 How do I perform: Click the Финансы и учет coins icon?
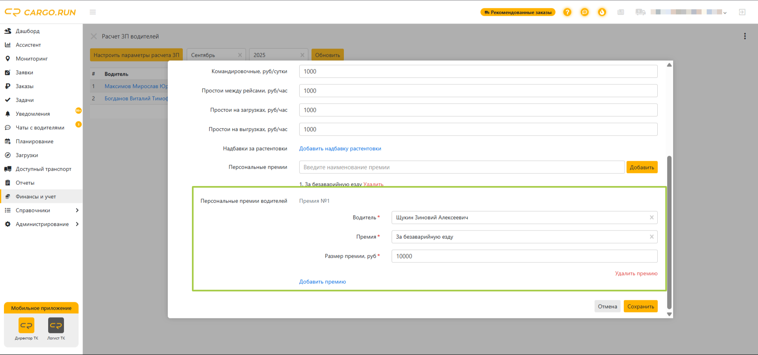pos(8,197)
